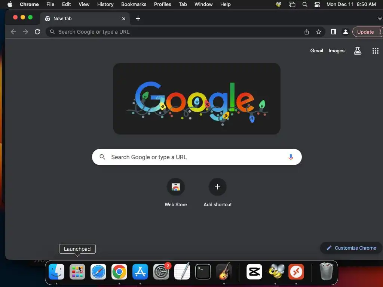Launch Terminal from the Dock
Viewport: 383px width, 287px height.
[203, 272]
